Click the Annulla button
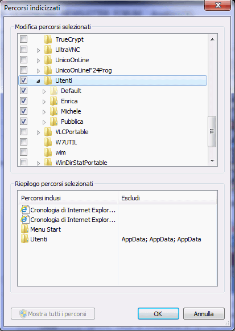Viewport: 235px width, 331px height. (204, 314)
